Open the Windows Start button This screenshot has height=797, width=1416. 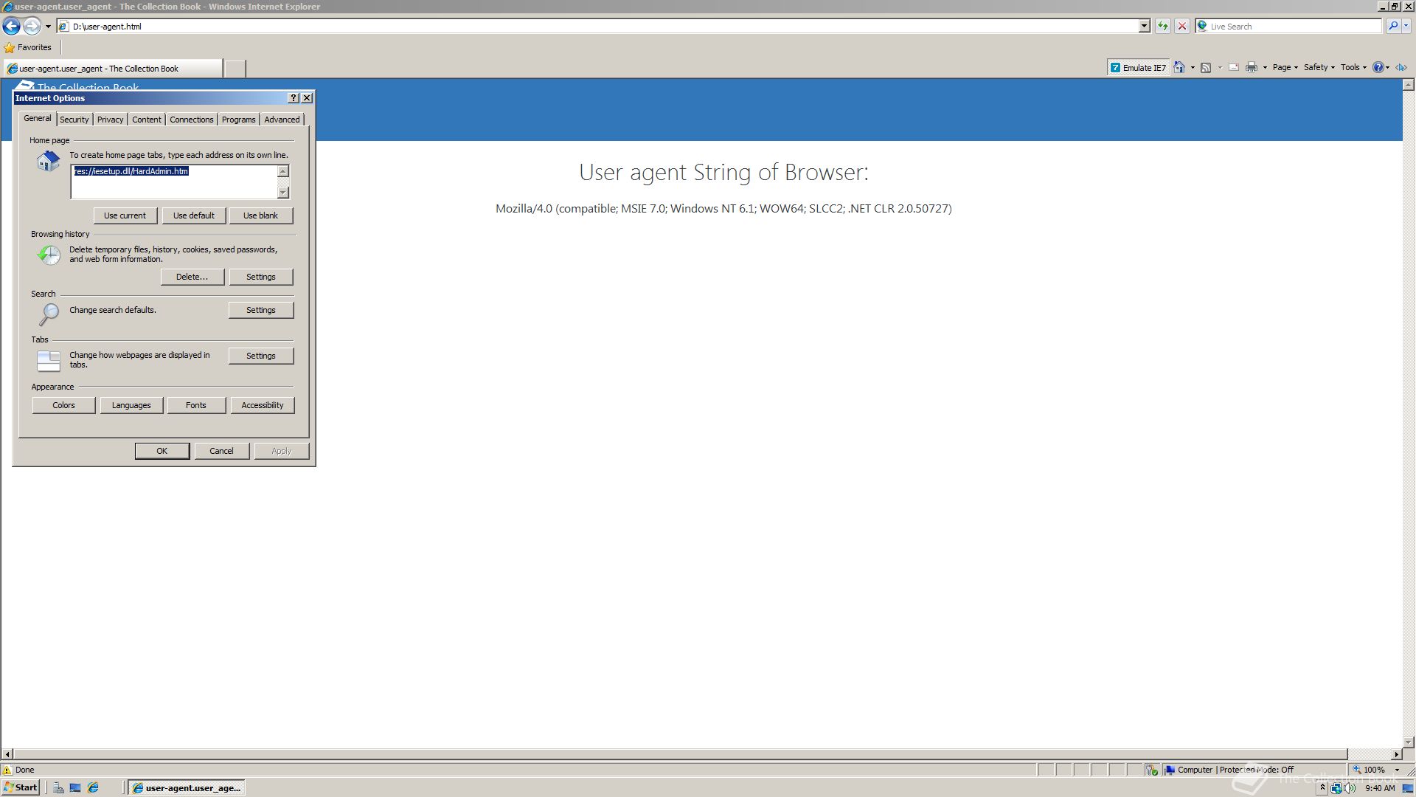pyautogui.click(x=21, y=787)
